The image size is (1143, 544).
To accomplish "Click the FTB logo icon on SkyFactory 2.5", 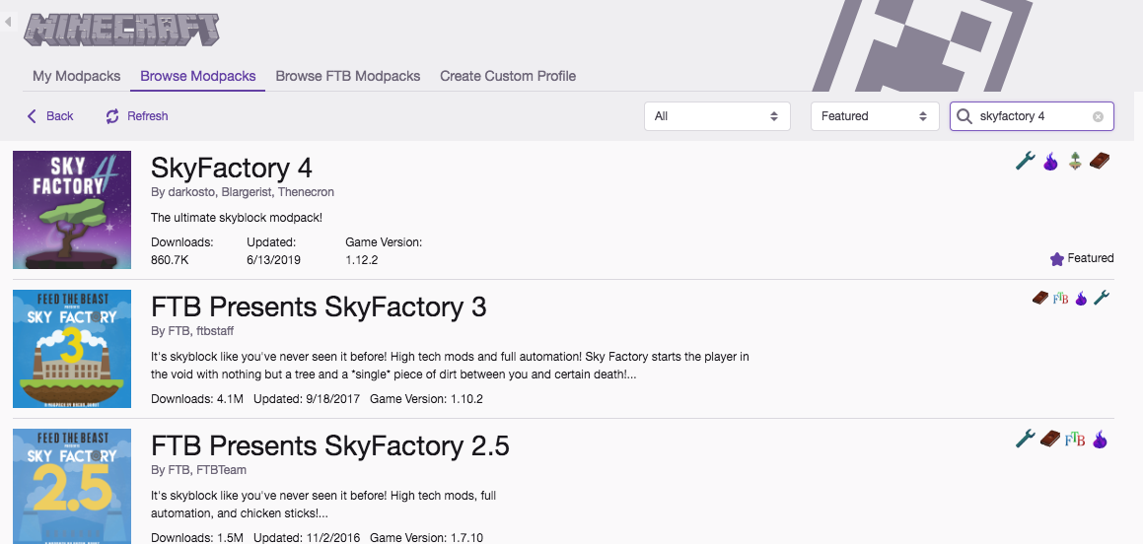I will click(1075, 440).
